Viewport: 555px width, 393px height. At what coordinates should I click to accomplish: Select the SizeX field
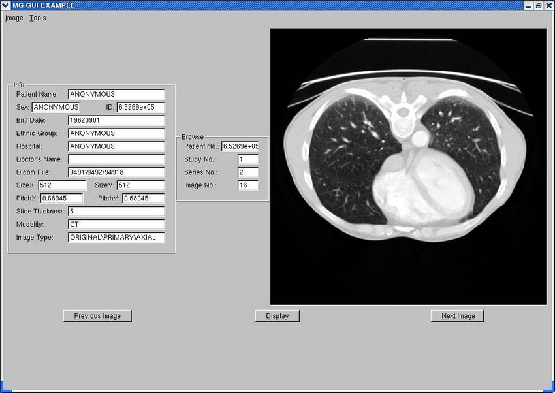tap(62, 185)
